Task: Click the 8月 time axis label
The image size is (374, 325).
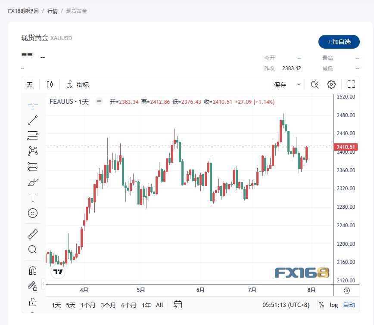Action: (x=311, y=290)
